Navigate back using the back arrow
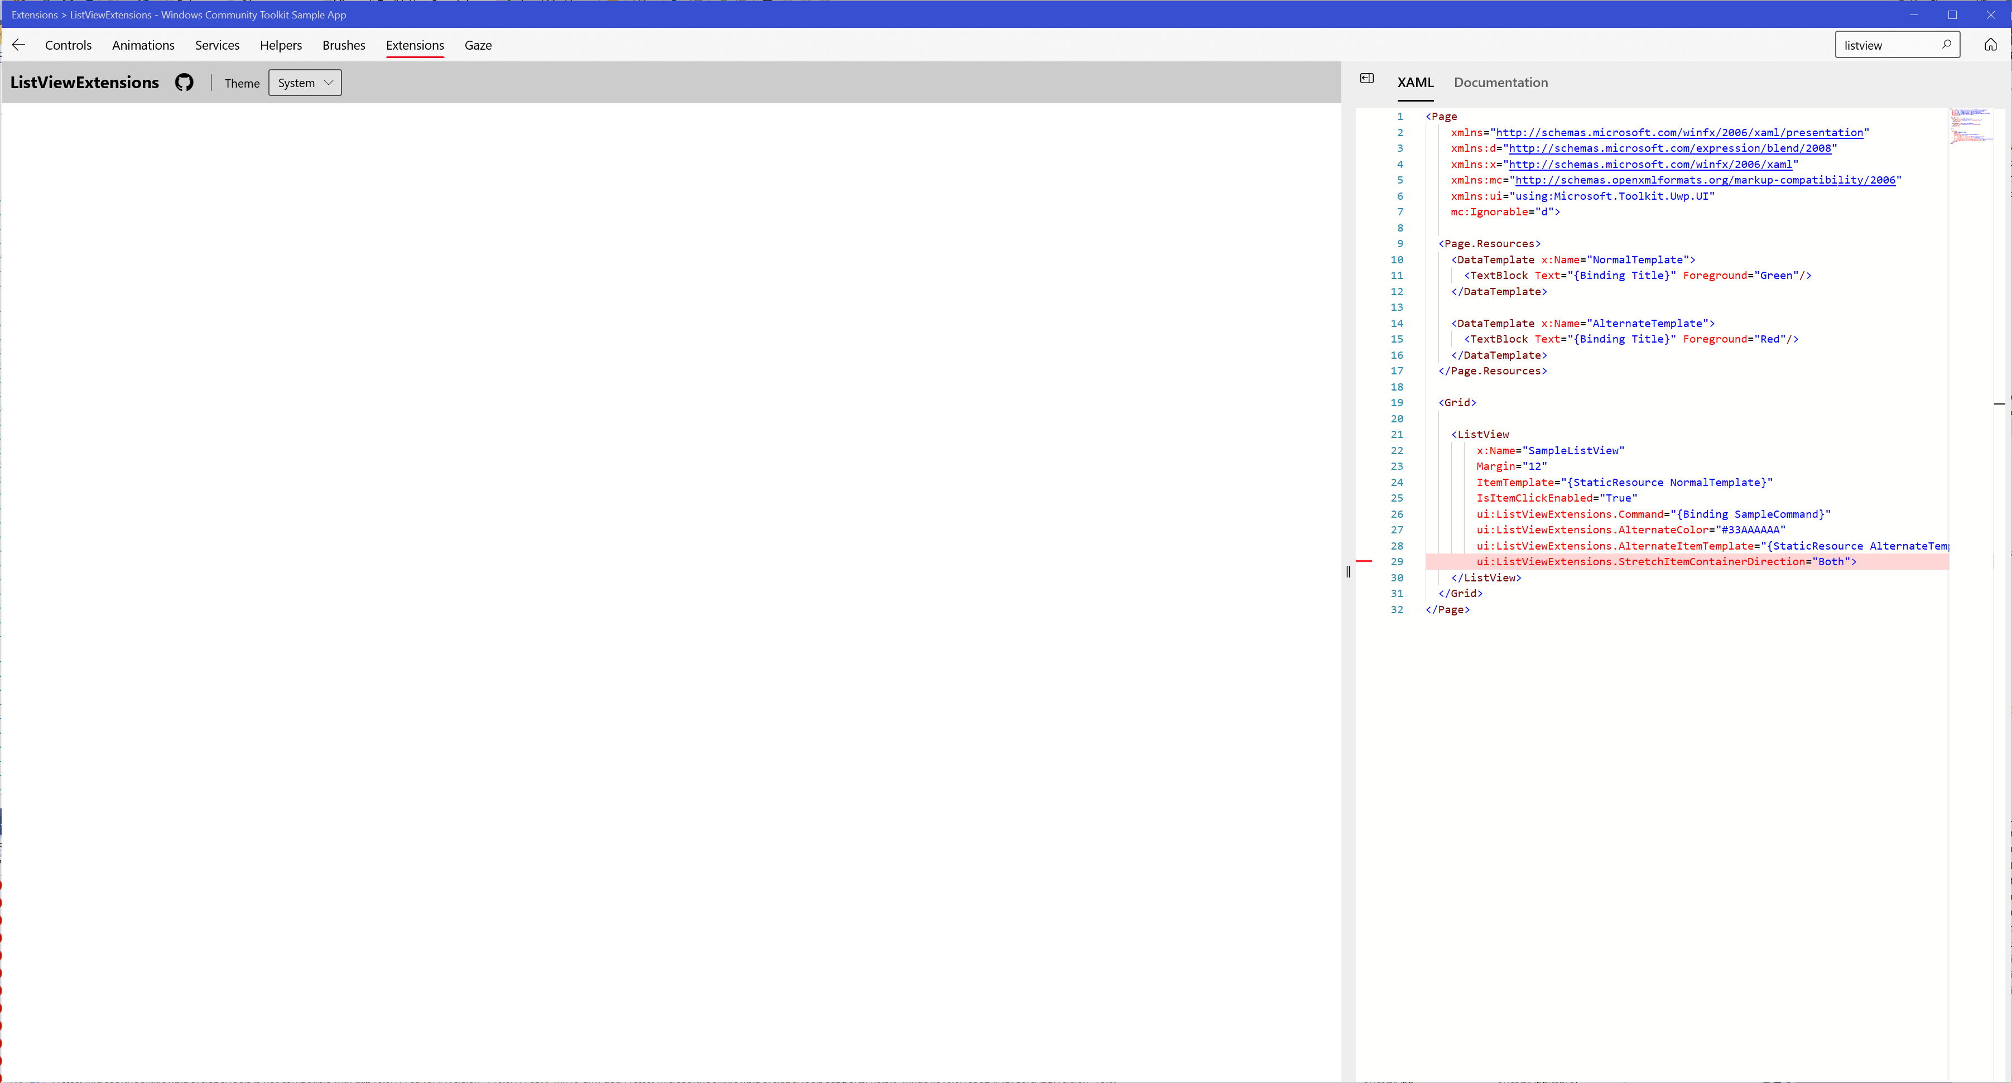 tap(18, 45)
